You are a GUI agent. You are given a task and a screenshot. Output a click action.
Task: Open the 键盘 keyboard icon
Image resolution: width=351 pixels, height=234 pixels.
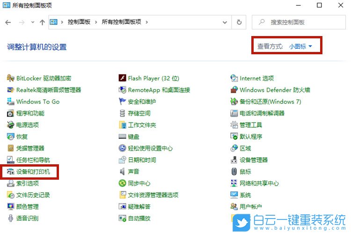coord(122,136)
